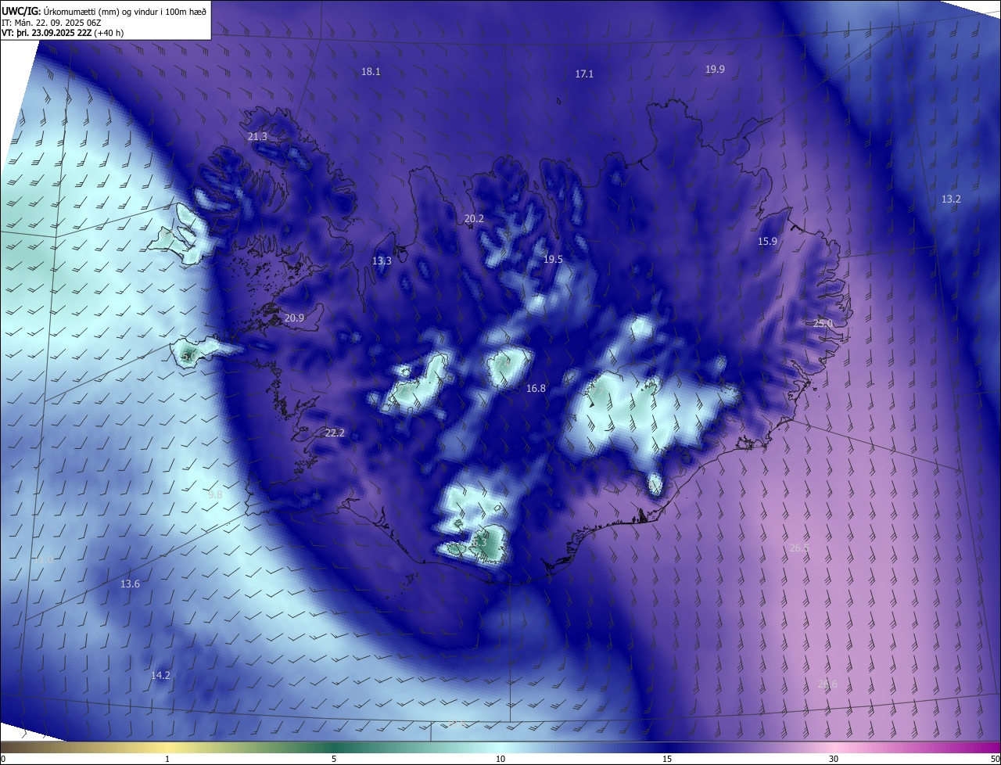Click the 6.3 value label

[479, 542]
